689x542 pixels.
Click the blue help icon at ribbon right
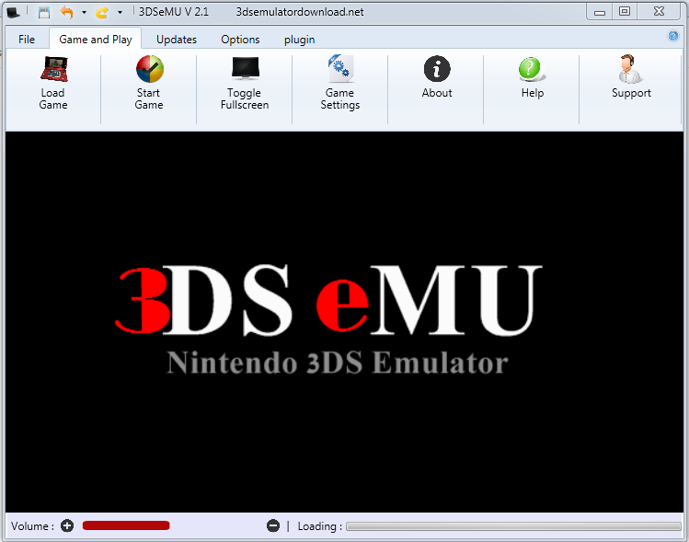672,36
